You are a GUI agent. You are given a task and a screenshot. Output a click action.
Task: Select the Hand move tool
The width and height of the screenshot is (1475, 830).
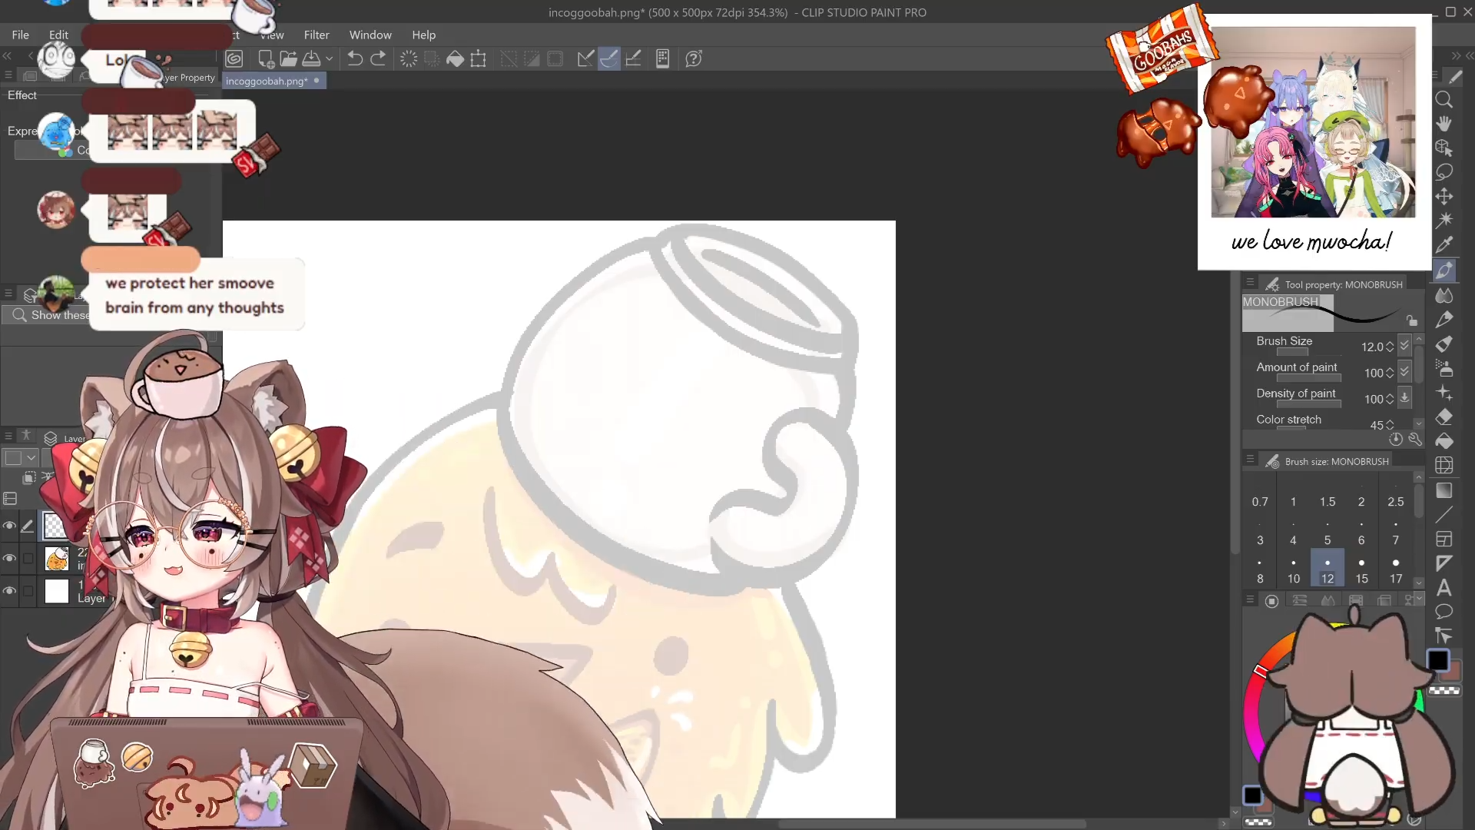pos(1444,124)
